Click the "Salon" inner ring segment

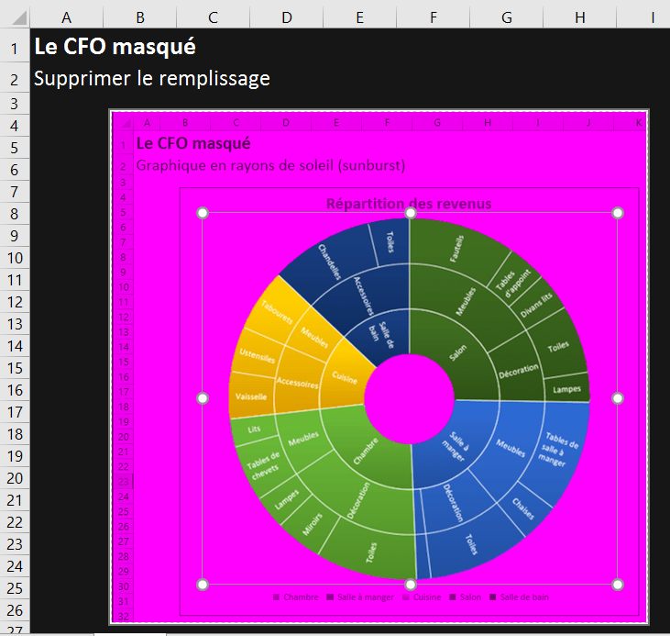(456, 351)
